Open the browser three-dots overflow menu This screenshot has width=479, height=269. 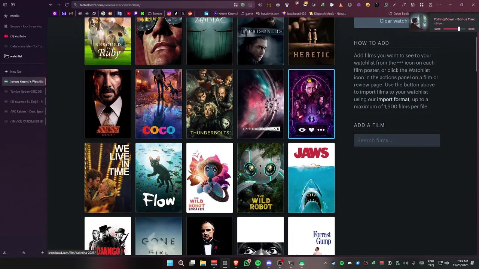tap(439, 5)
